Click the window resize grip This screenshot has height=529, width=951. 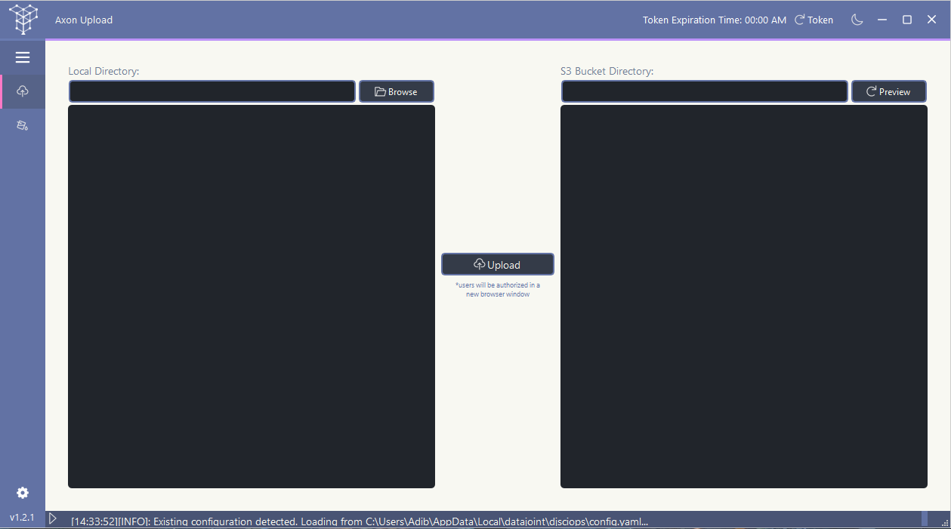click(945, 522)
